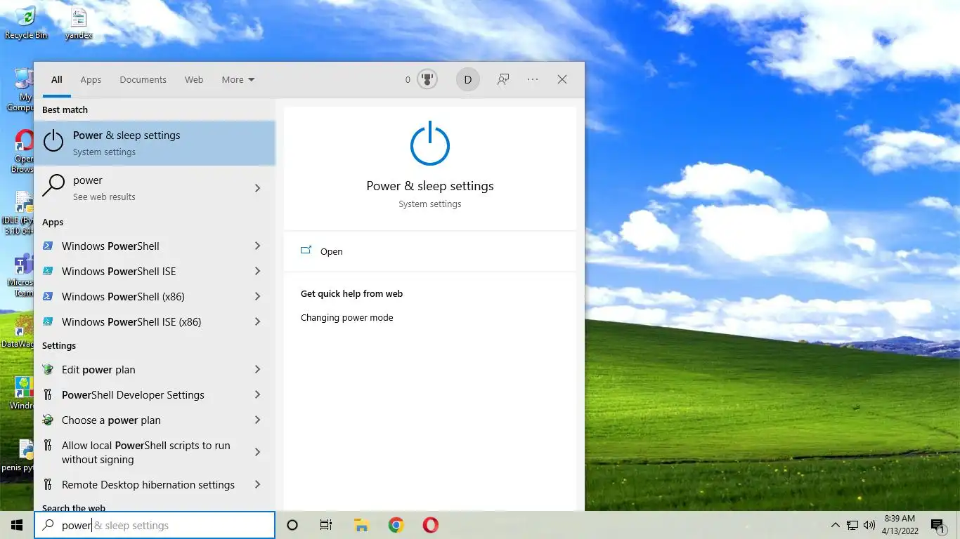This screenshot has height=539, width=960.
Task: Close the search panel
Action: tap(562, 79)
